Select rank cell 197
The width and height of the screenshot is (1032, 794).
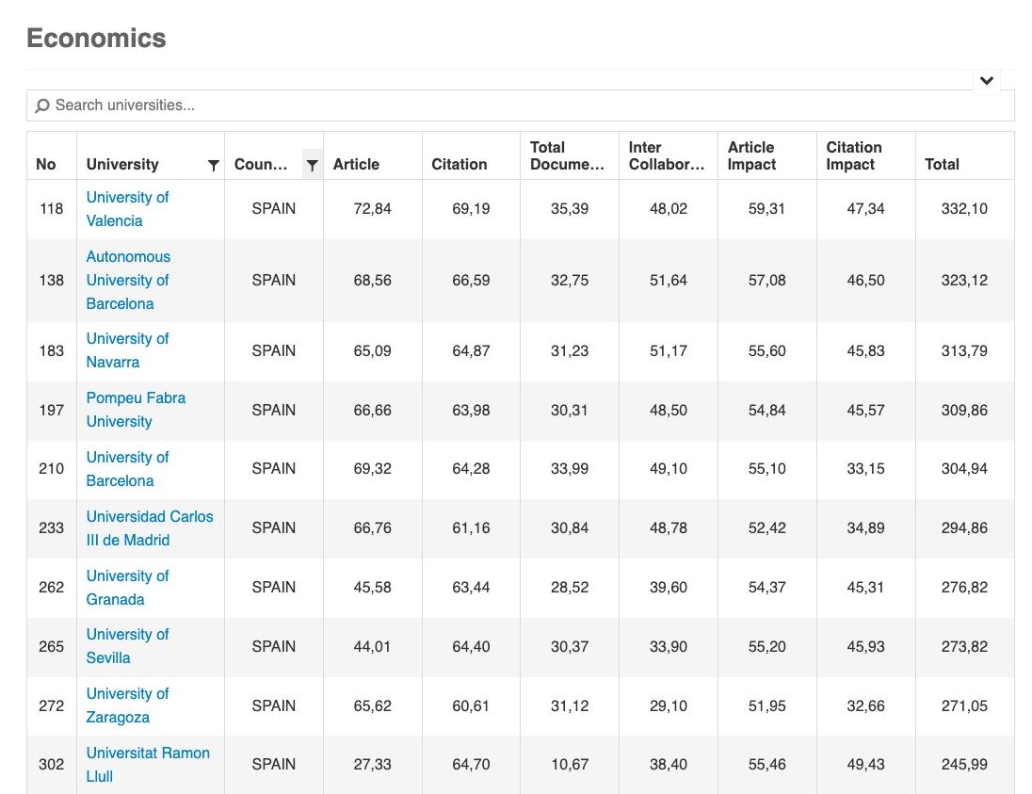click(x=52, y=410)
